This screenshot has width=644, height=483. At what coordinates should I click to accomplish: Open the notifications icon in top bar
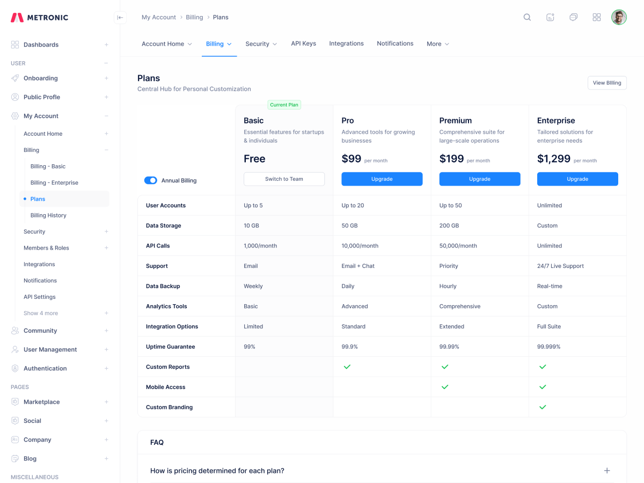pos(550,17)
